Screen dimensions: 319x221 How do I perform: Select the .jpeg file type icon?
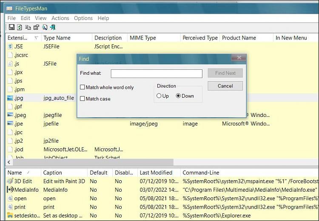(10, 115)
